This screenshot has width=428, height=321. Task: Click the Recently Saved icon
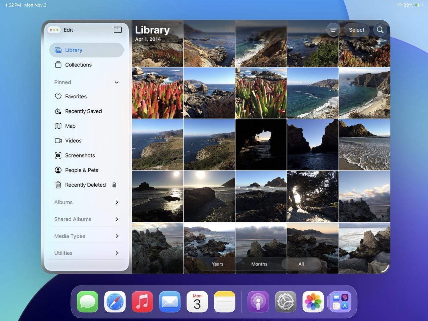(x=58, y=111)
